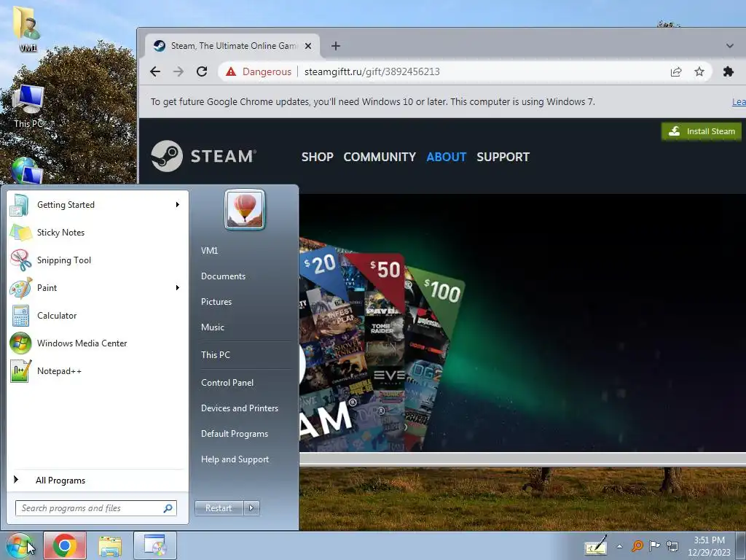Viewport: 746px width, 560px height.
Task: Focus the Search programs and files box
Action: [95, 508]
